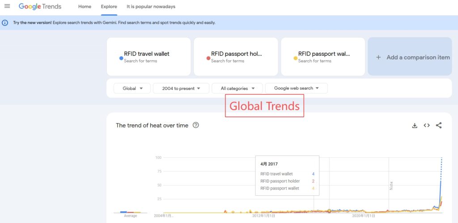Open the embed code icon
Screen dimensions: 458x223
coord(427,126)
